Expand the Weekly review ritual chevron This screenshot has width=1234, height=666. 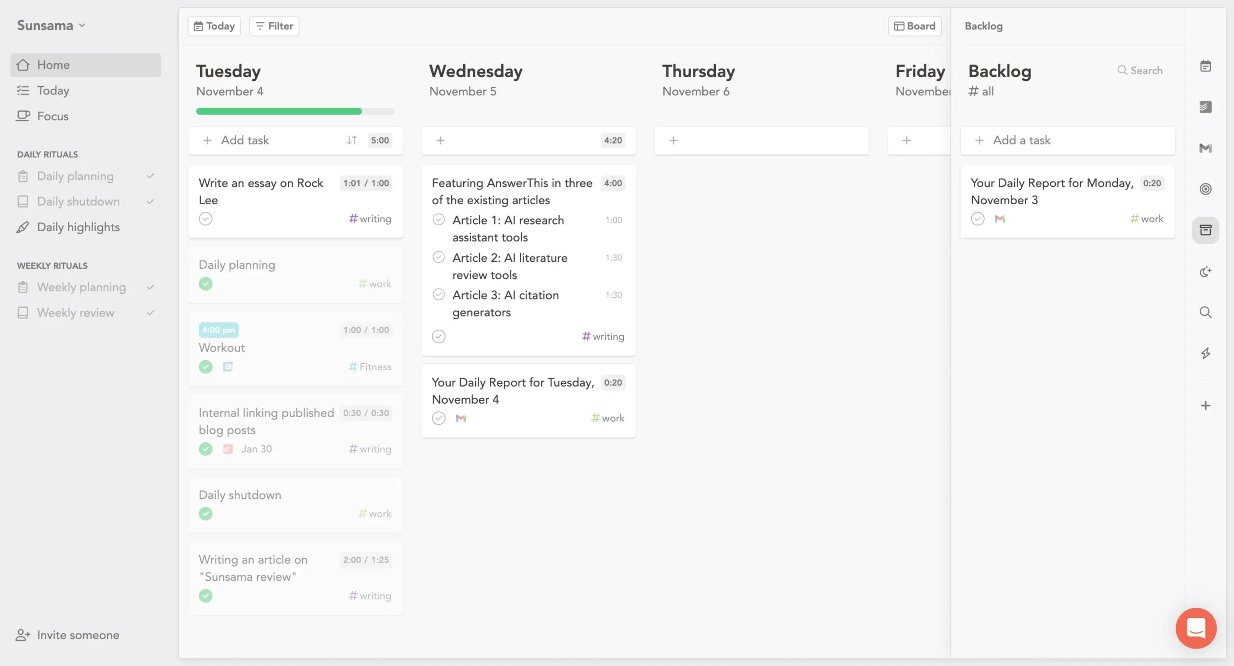[150, 313]
